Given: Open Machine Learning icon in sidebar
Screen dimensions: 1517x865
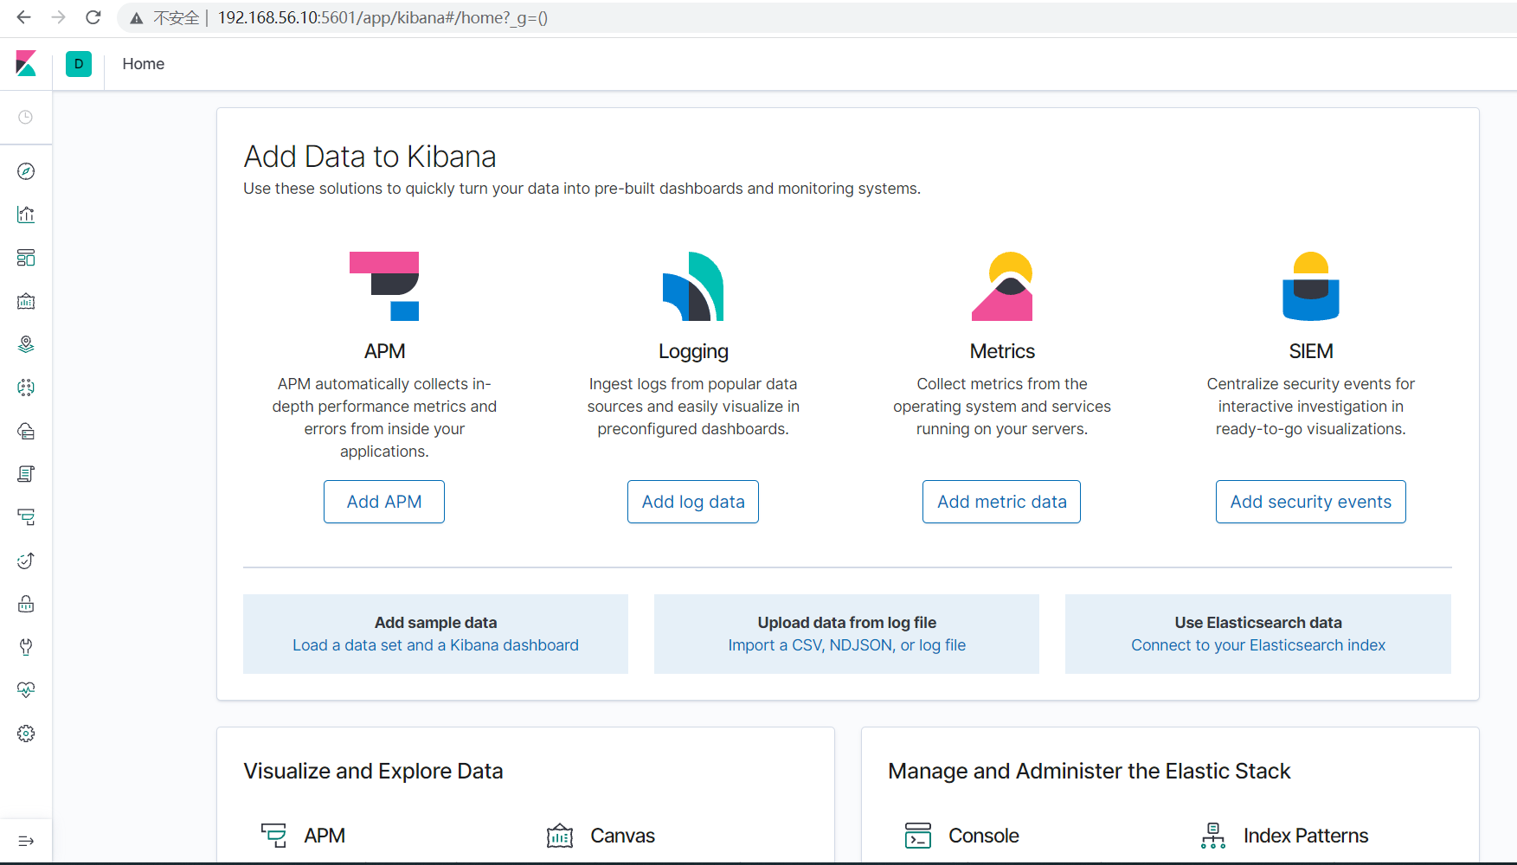Looking at the screenshot, I should 26,388.
